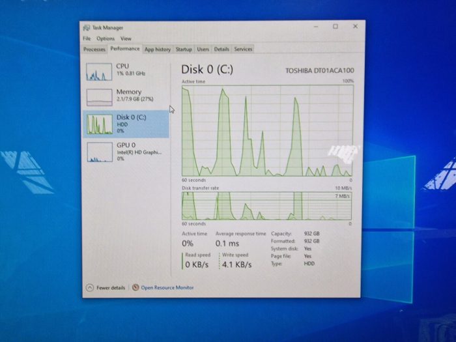Click the 4.1 KB/s write speed value
456x342 pixels.
pyautogui.click(x=236, y=264)
